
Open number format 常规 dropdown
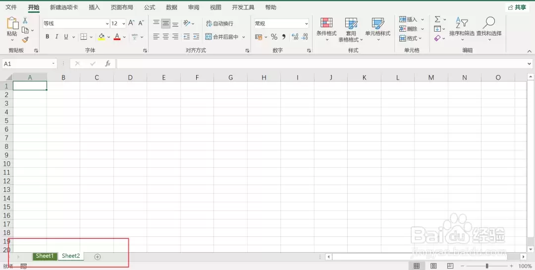[x=307, y=24]
